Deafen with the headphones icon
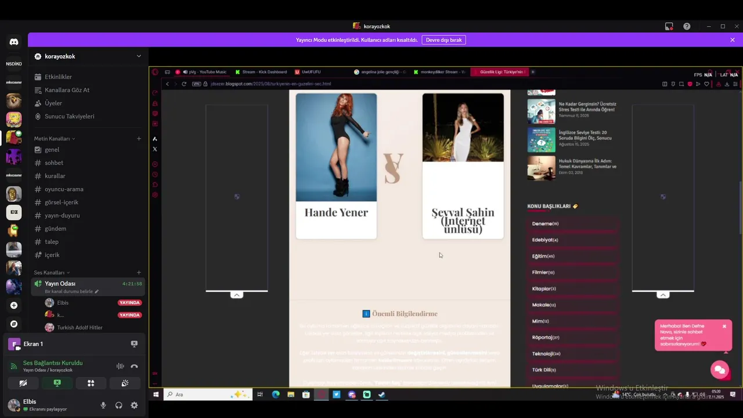This screenshot has height=418, width=743. [x=119, y=405]
